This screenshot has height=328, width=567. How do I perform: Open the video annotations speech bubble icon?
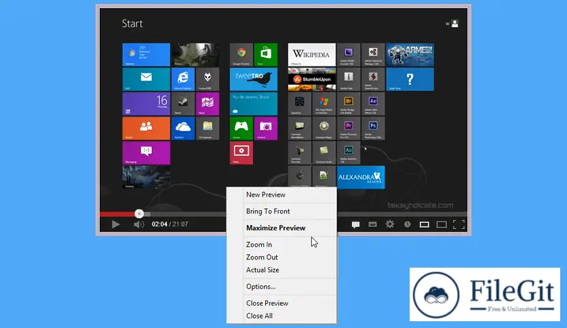point(355,225)
